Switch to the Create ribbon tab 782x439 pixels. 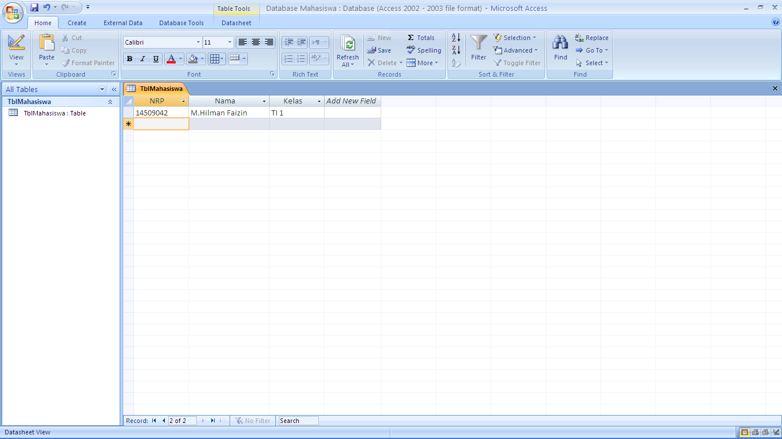(x=77, y=23)
